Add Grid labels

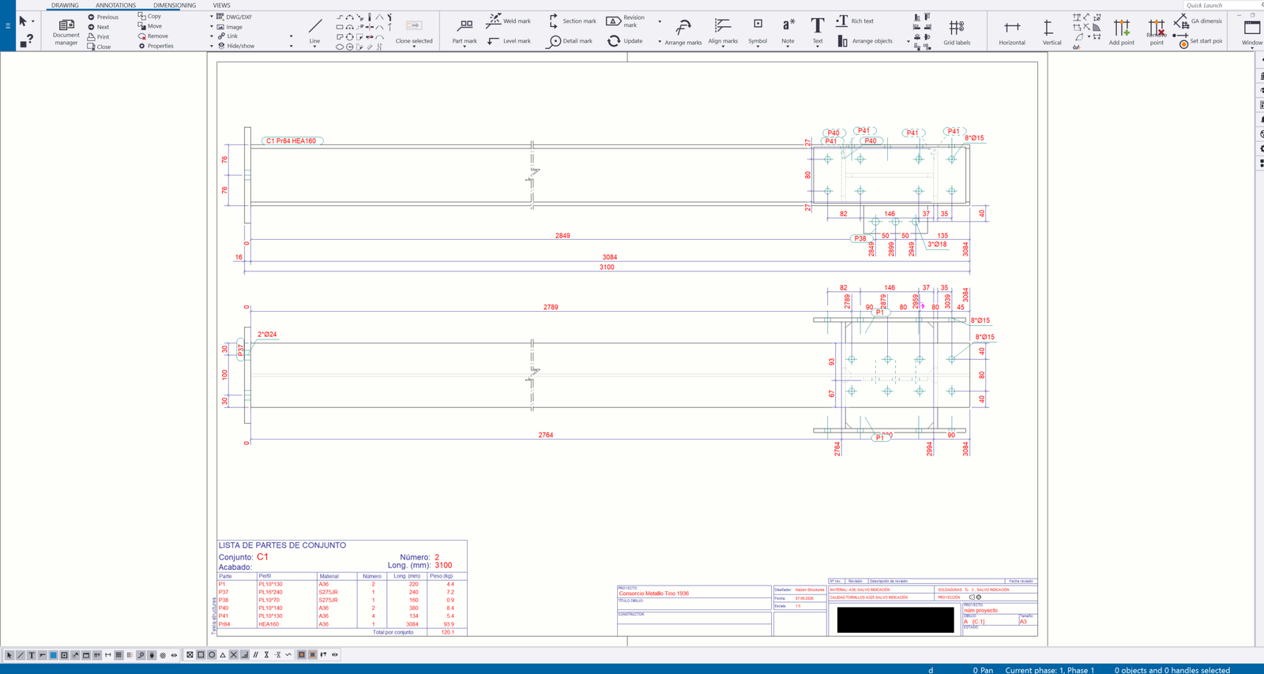click(x=957, y=32)
